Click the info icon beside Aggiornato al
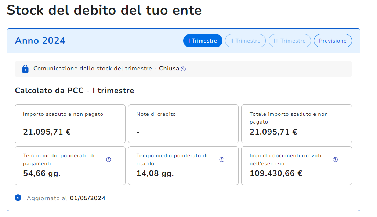 click(18, 198)
